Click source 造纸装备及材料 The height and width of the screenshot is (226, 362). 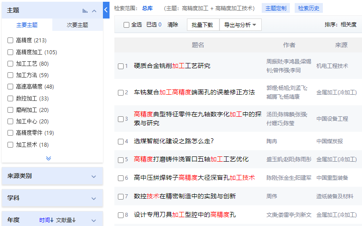pyautogui.click(x=335, y=196)
